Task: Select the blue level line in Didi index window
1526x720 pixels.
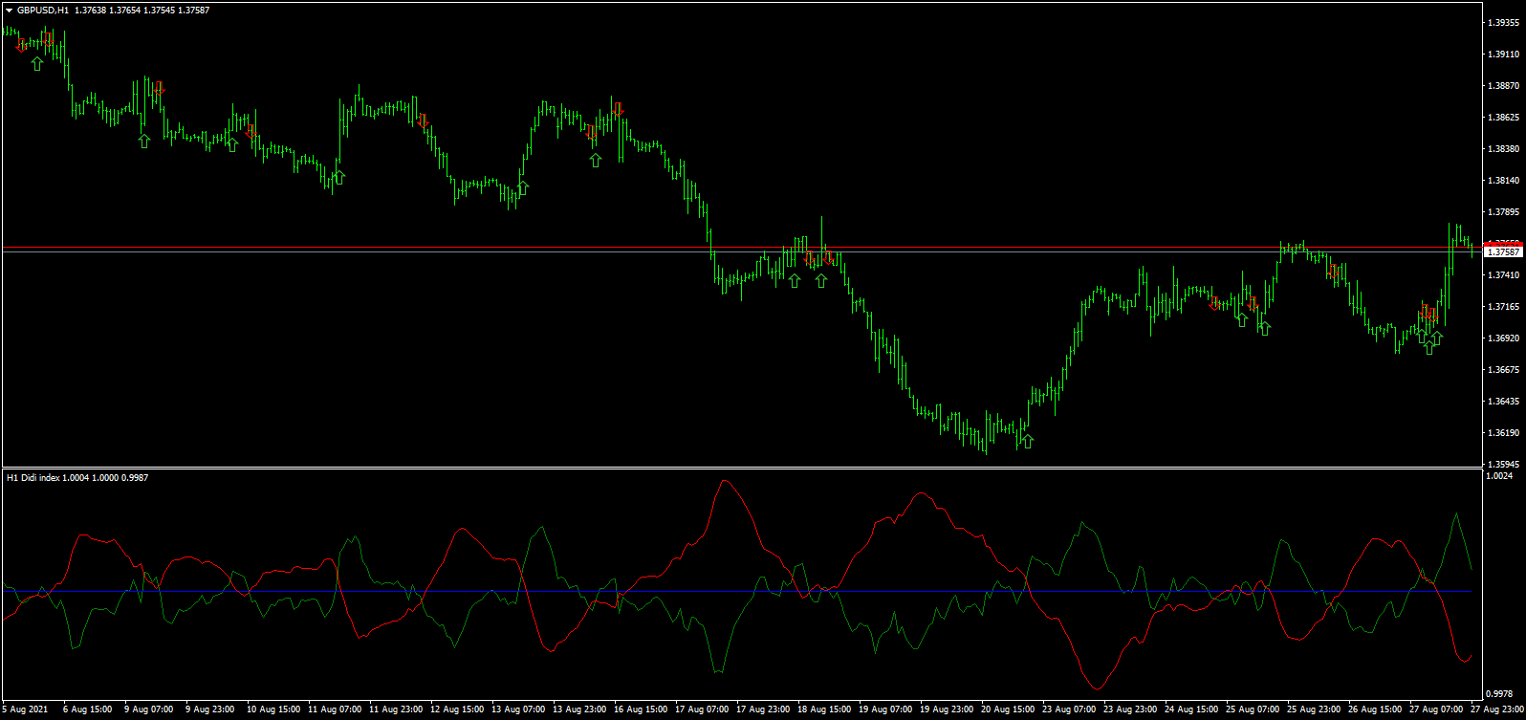Action: coord(742,591)
